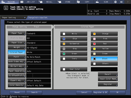Click the Default Adj.Data value
This screenshot has height=98, width=131.
[39, 85]
